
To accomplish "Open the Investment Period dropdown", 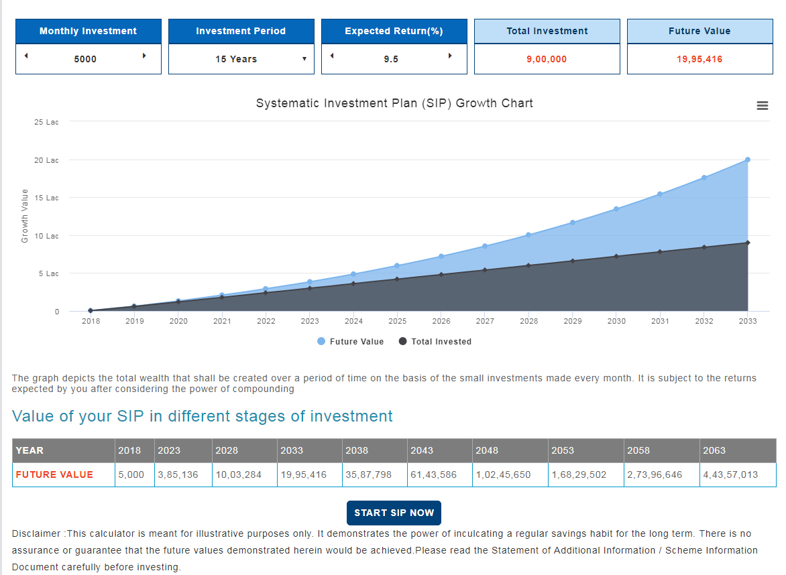I will tap(241, 59).
